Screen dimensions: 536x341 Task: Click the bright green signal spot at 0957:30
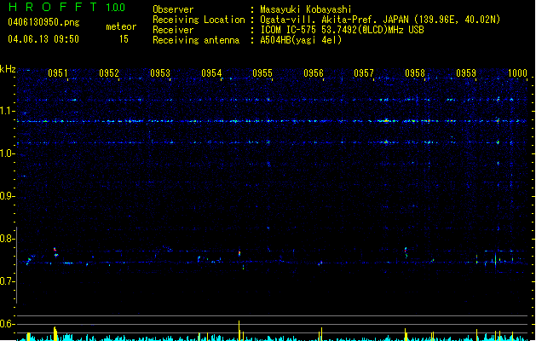click(386, 120)
